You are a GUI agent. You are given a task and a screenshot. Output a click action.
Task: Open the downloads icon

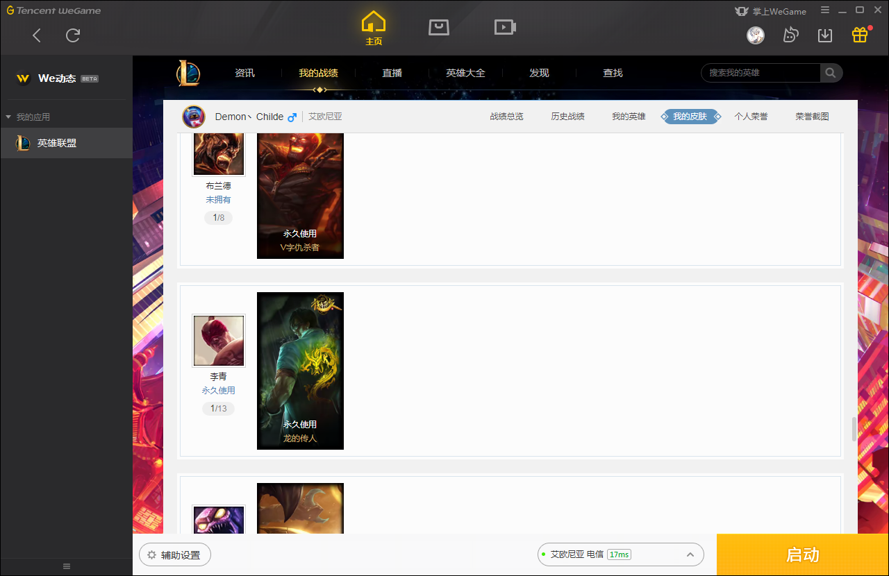click(x=825, y=35)
